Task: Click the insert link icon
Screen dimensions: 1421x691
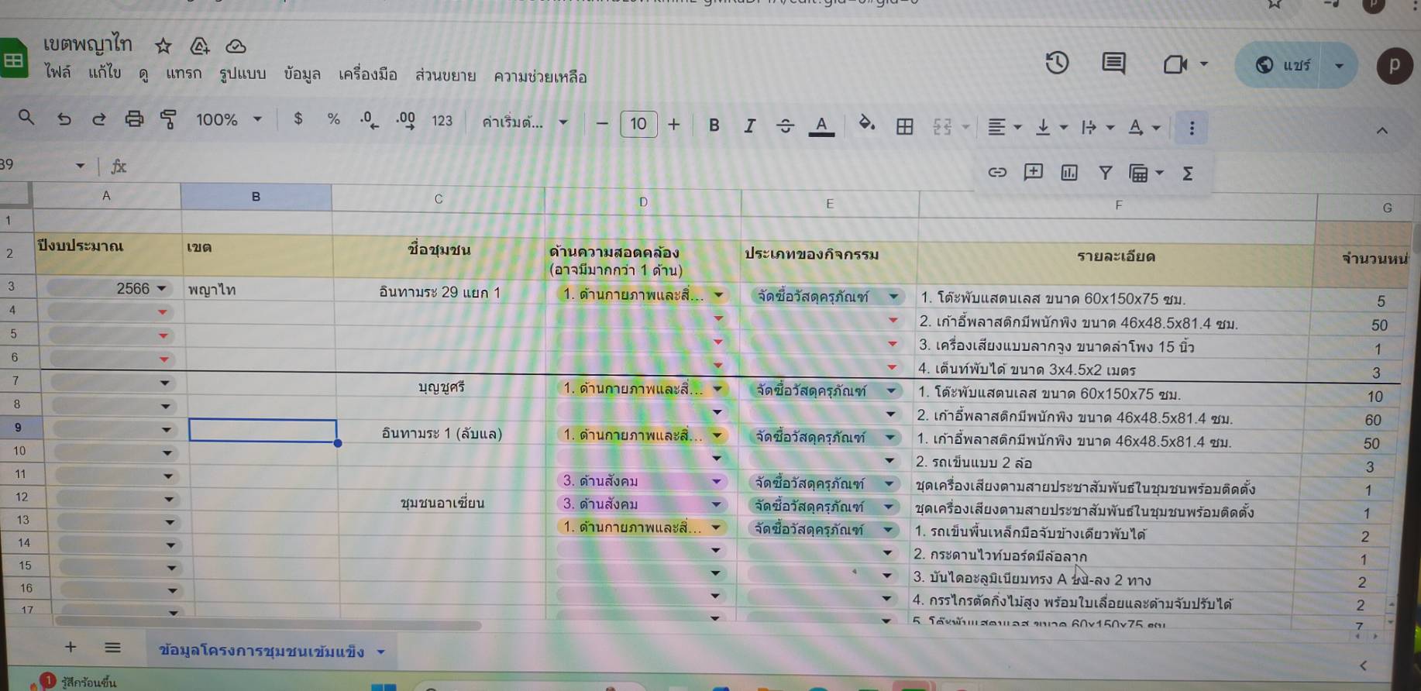Action: [997, 173]
